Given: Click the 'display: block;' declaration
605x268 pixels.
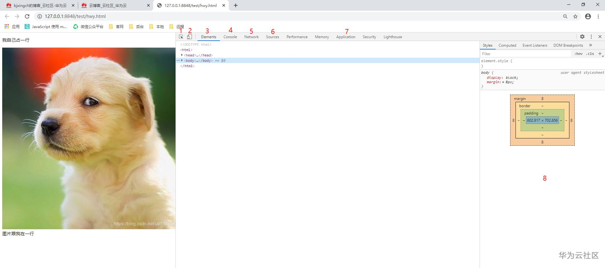Looking at the screenshot, I should pos(502,78).
